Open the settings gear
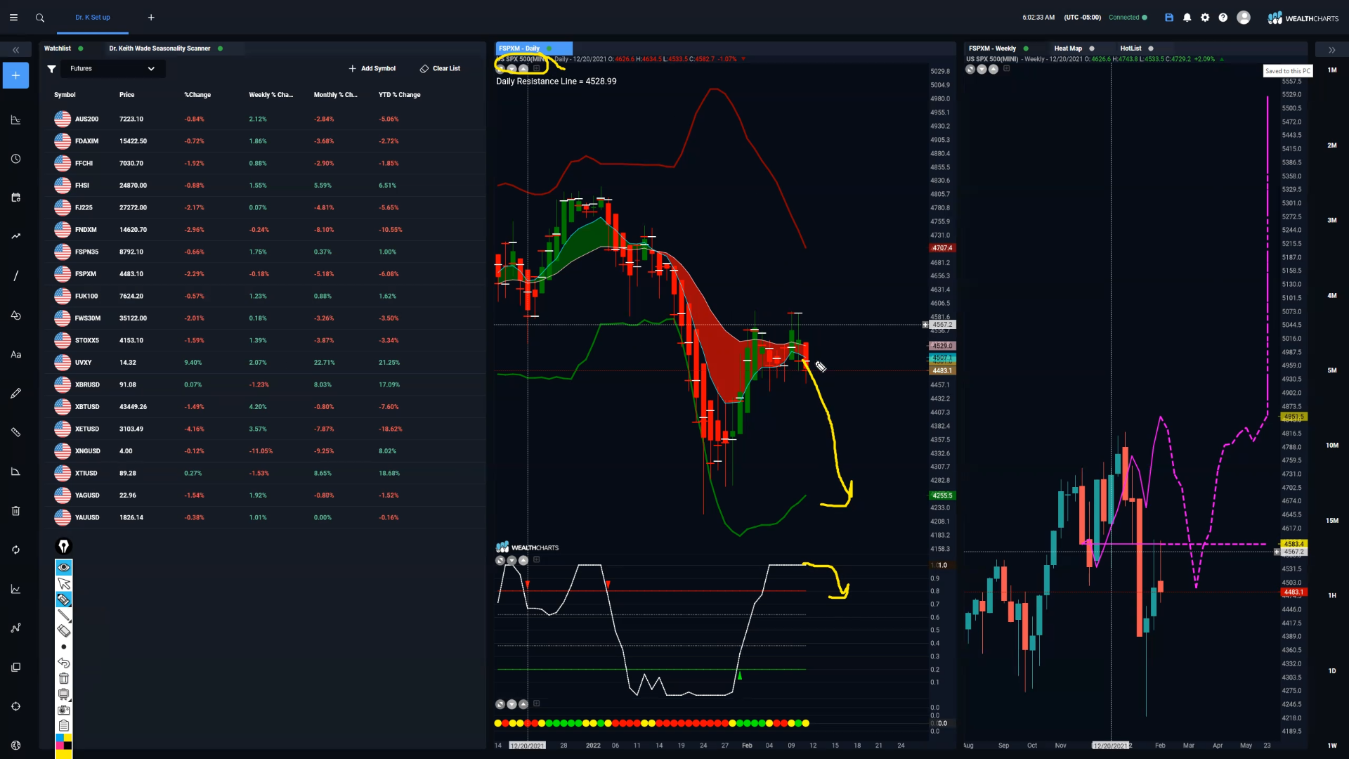This screenshot has width=1349, height=759. tap(1205, 18)
